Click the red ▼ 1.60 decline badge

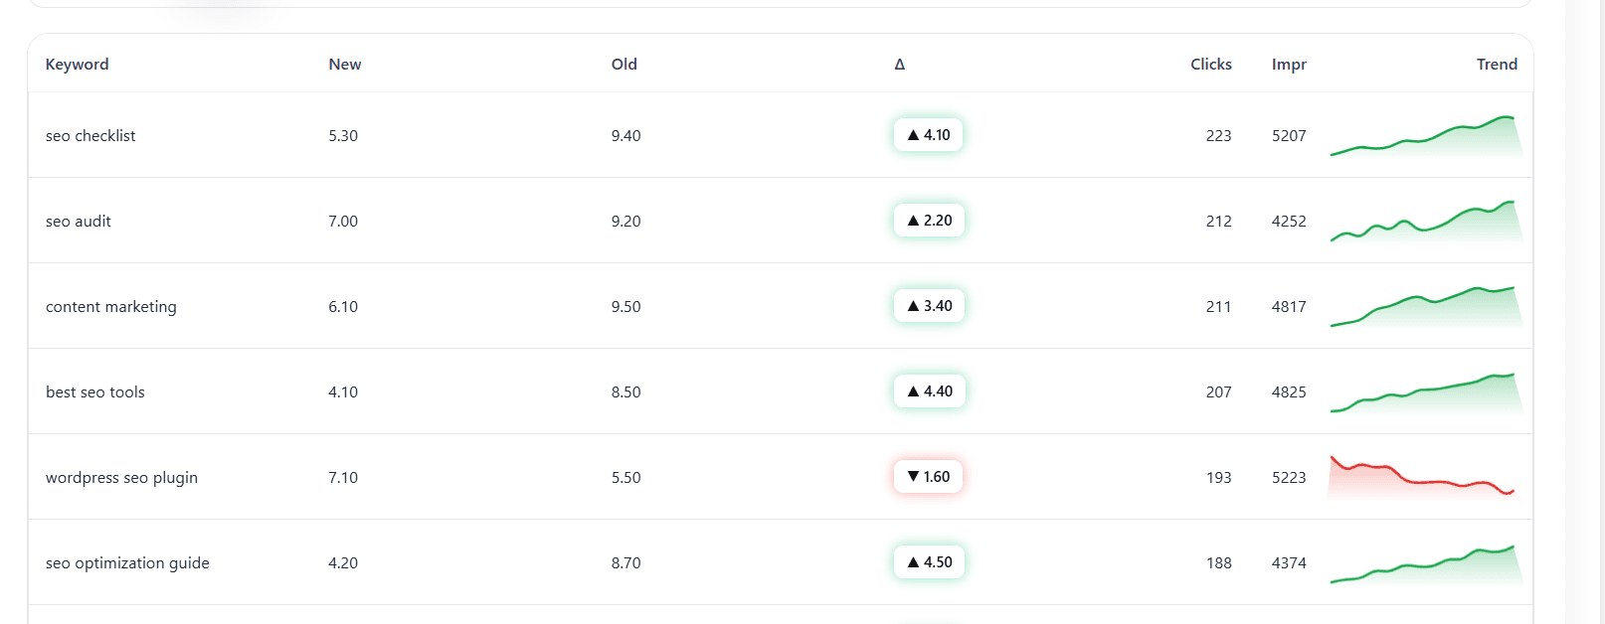[x=928, y=477]
